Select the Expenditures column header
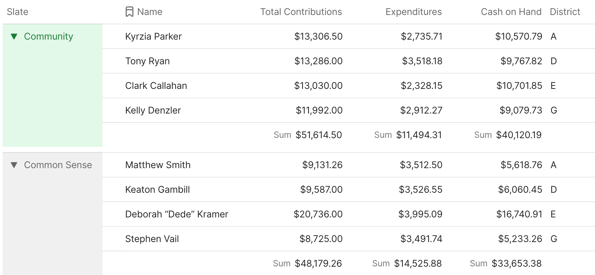 tap(413, 12)
